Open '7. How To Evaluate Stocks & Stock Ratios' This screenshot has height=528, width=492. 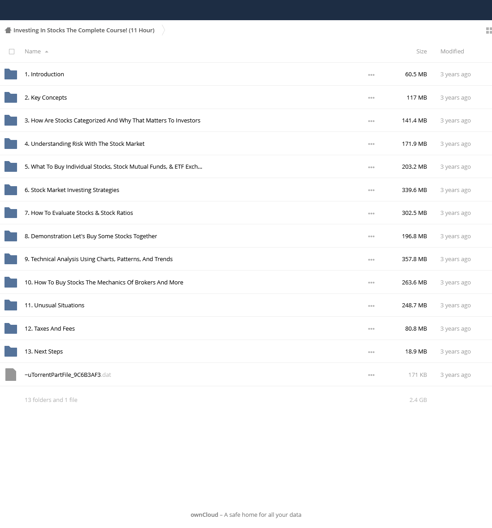(x=78, y=213)
